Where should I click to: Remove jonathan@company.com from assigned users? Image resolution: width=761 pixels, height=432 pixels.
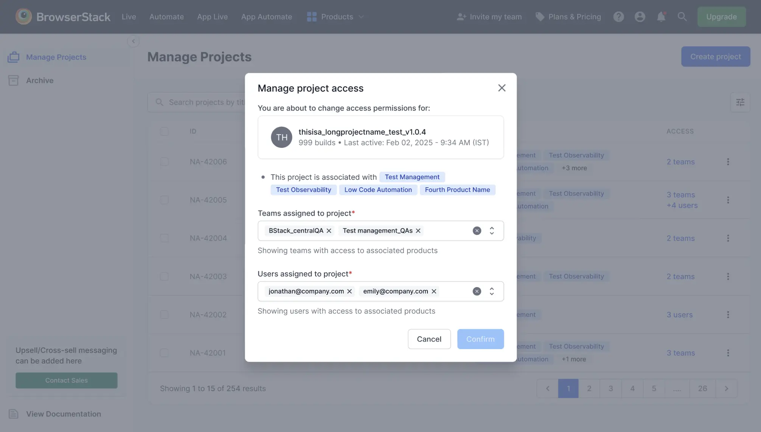pyautogui.click(x=349, y=291)
